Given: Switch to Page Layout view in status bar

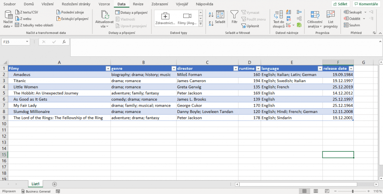Looking at the screenshot, I should pyautogui.click(x=315, y=191).
